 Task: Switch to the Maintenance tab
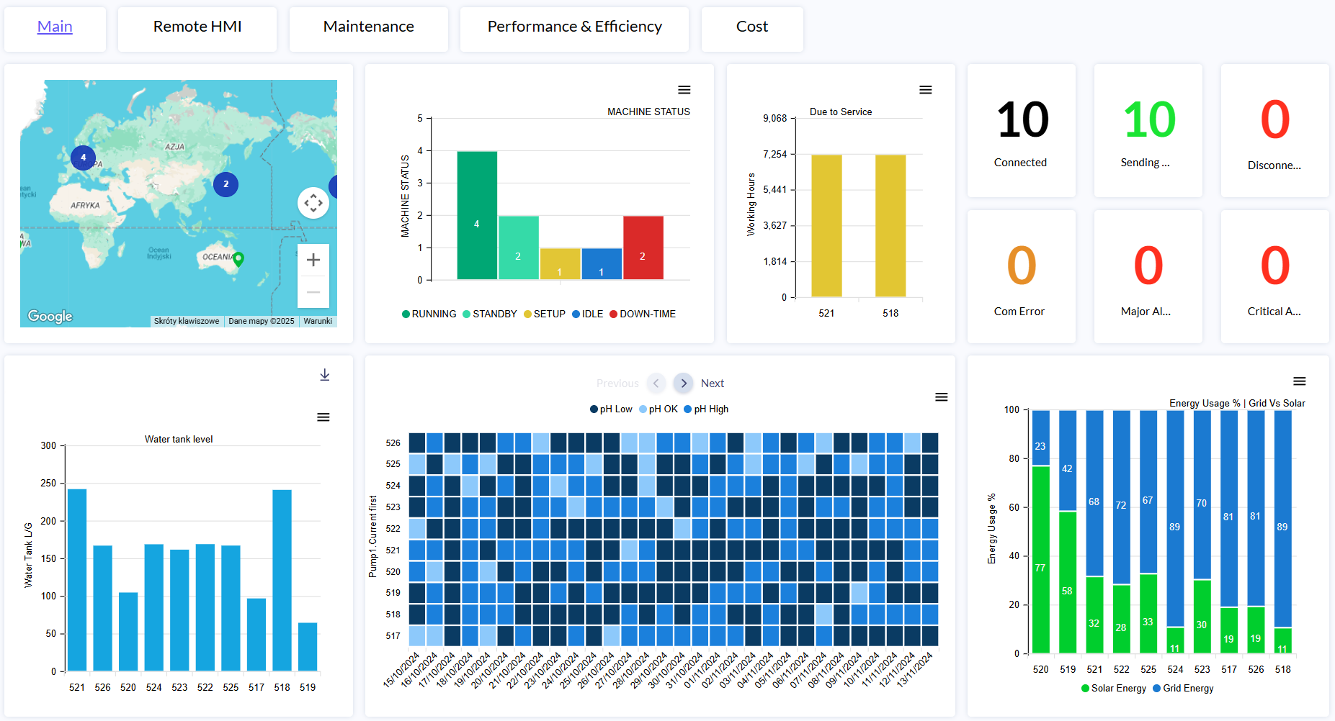click(x=368, y=27)
